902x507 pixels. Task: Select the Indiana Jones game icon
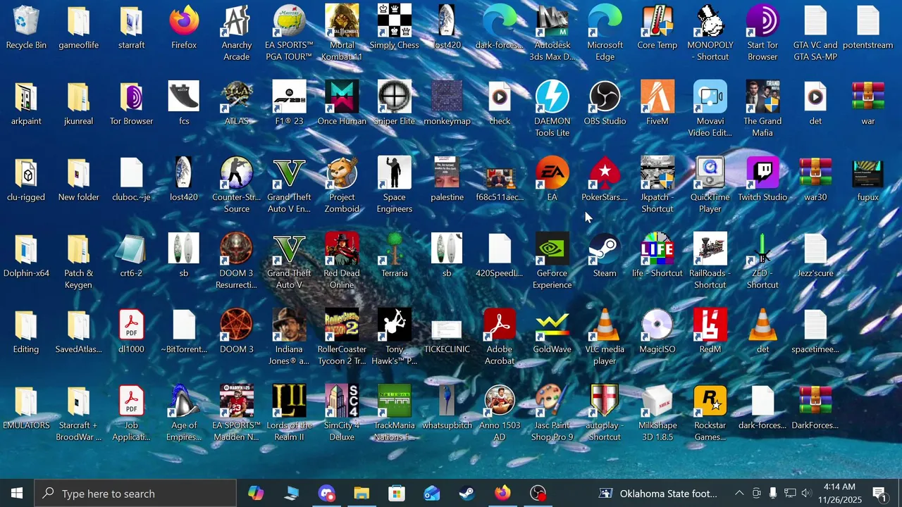click(289, 338)
